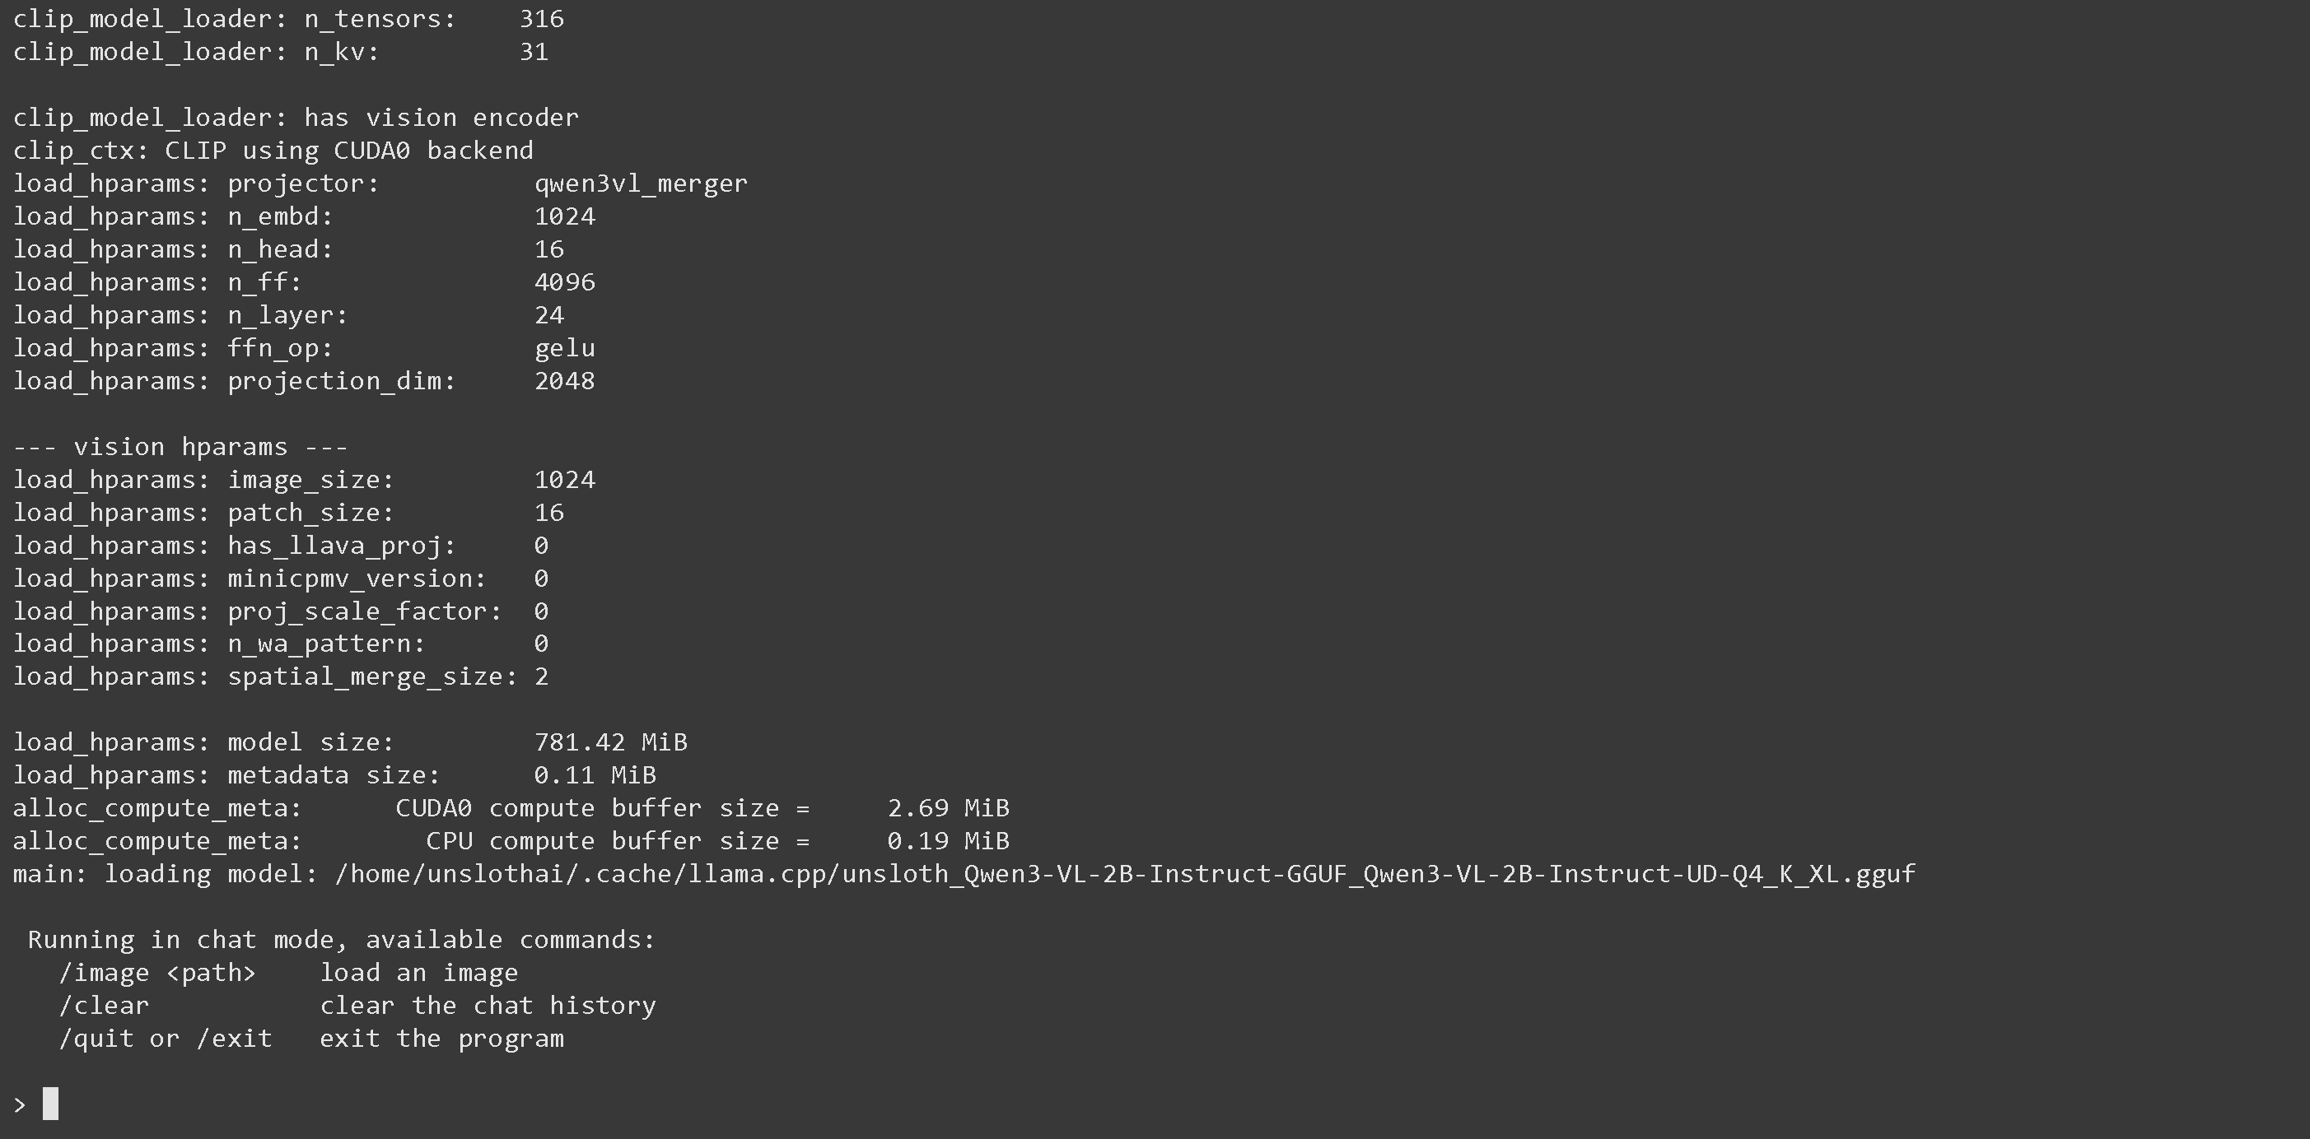Click the 'qwen3vl_merger' projector value

click(640, 184)
